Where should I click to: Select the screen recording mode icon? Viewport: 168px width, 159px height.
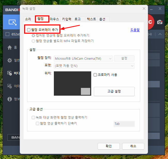tap(12, 22)
